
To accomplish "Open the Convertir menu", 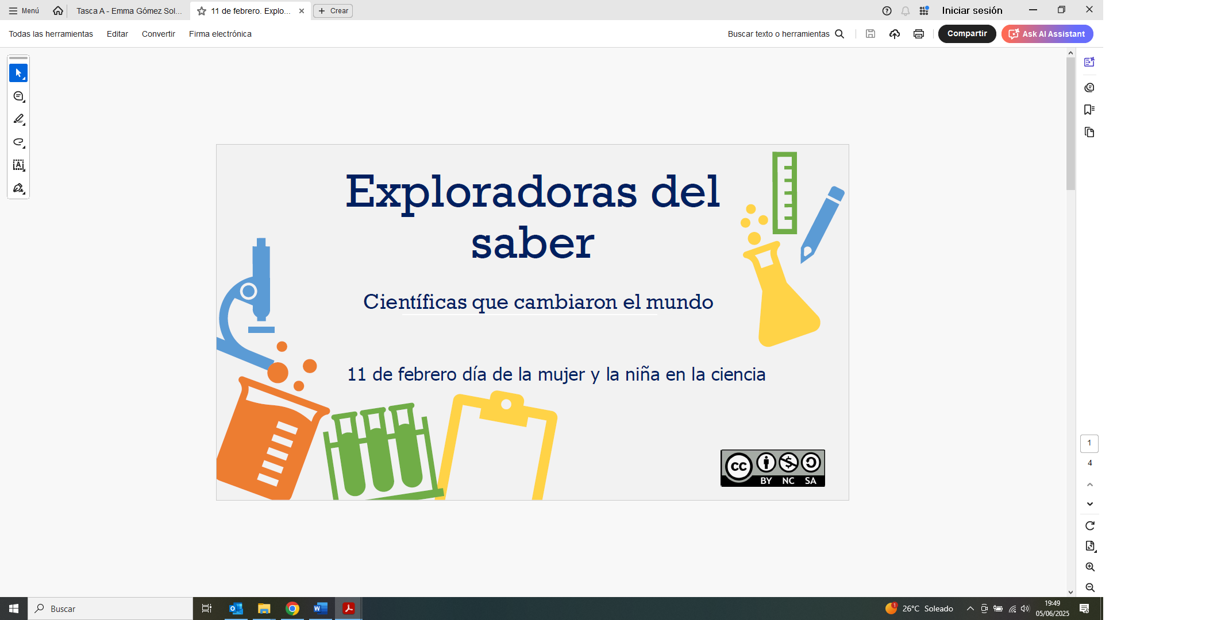I will [158, 34].
